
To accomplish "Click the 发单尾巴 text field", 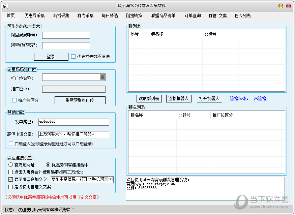I will pyautogui.click(x=74, y=122).
